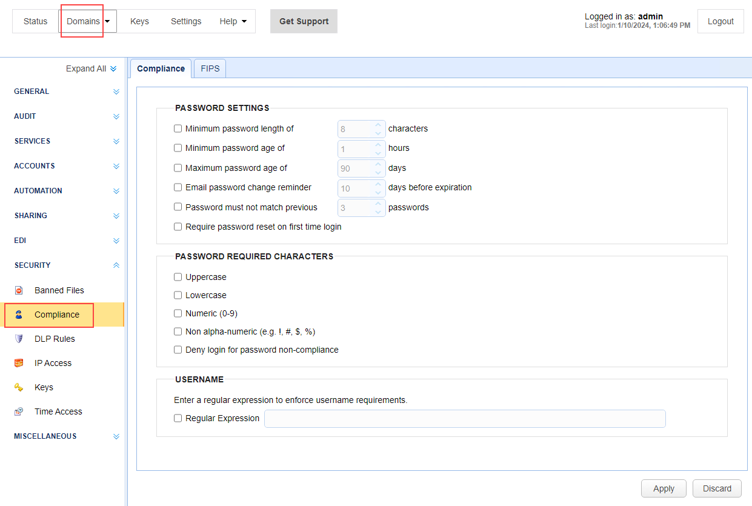Open the Keys icon under Security
Screen dimensions: 752x506
19,387
